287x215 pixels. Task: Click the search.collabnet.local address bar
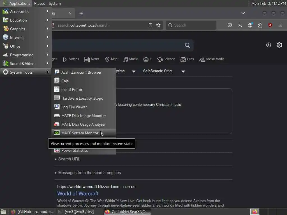pyautogui.click(x=100, y=25)
